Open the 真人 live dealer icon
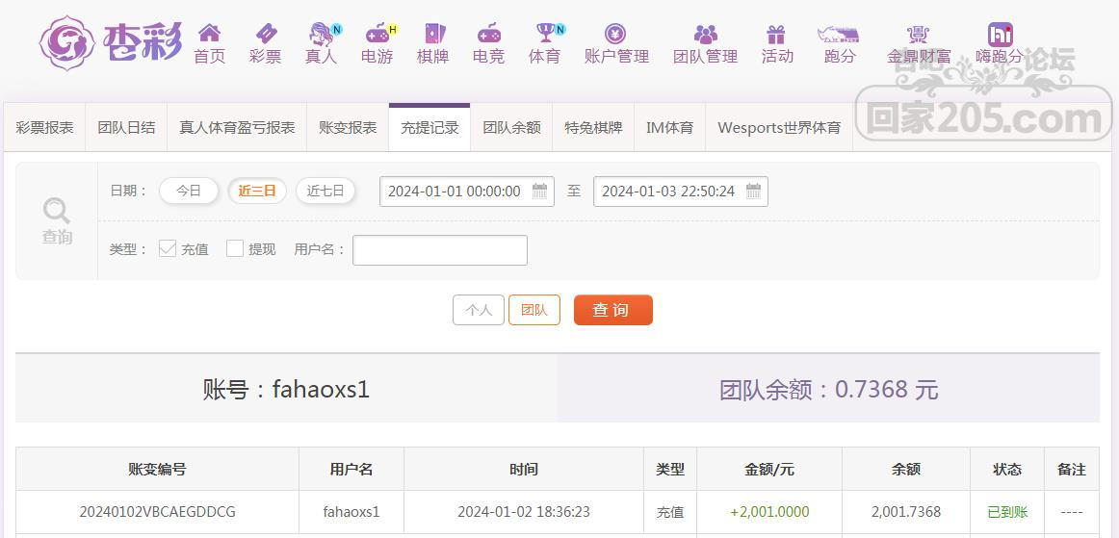Screen dimensions: 1119x538 (x=321, y=33)
